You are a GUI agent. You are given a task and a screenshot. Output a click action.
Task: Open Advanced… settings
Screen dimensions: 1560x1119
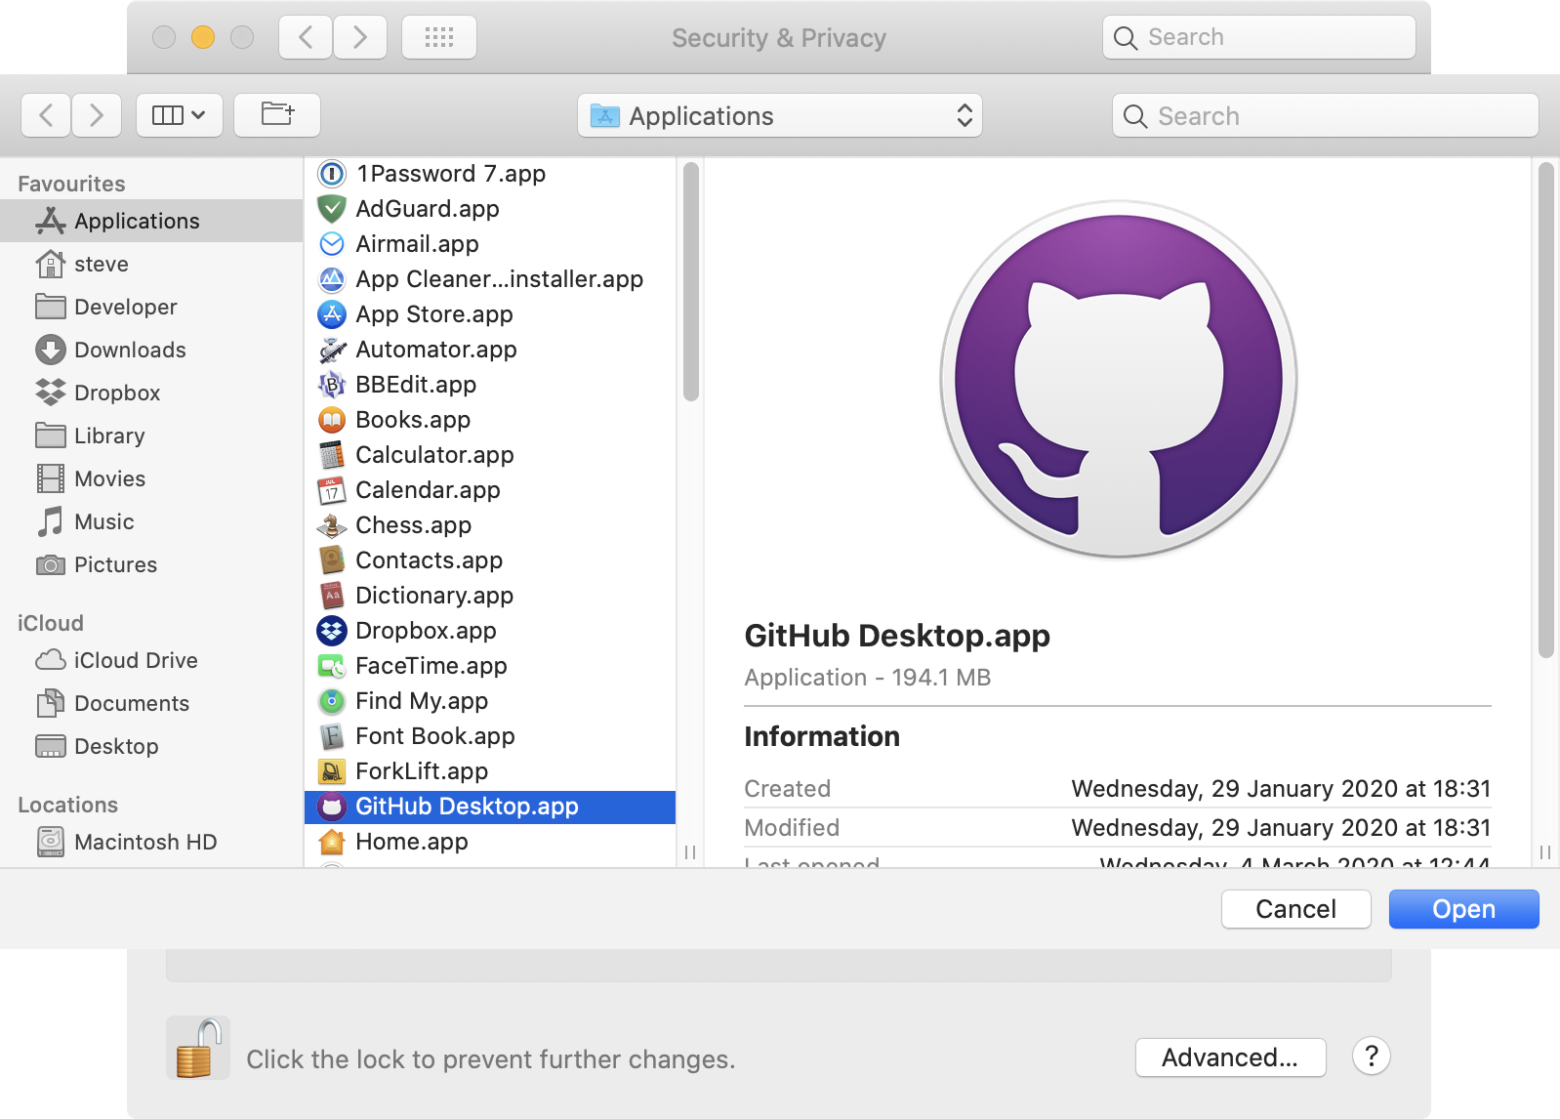point(1230,1057)
